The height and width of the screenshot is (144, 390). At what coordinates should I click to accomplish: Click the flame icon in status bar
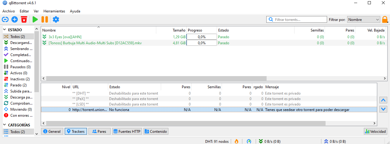(x=236, y=141)
